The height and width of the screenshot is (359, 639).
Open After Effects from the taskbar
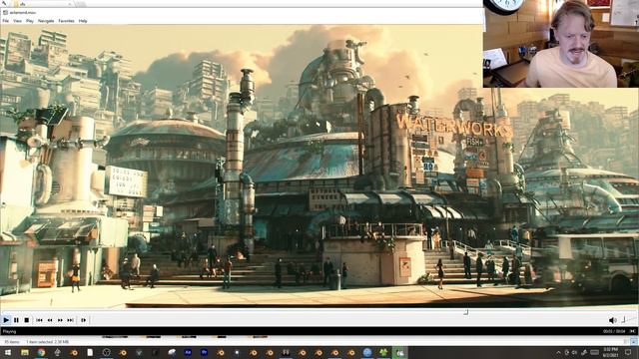coord(188,352)
